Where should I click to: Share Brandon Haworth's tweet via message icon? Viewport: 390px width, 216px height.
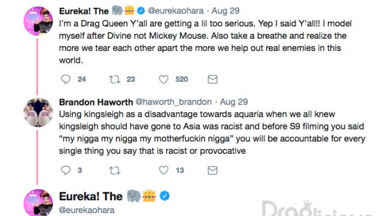[x=212, y=171]
